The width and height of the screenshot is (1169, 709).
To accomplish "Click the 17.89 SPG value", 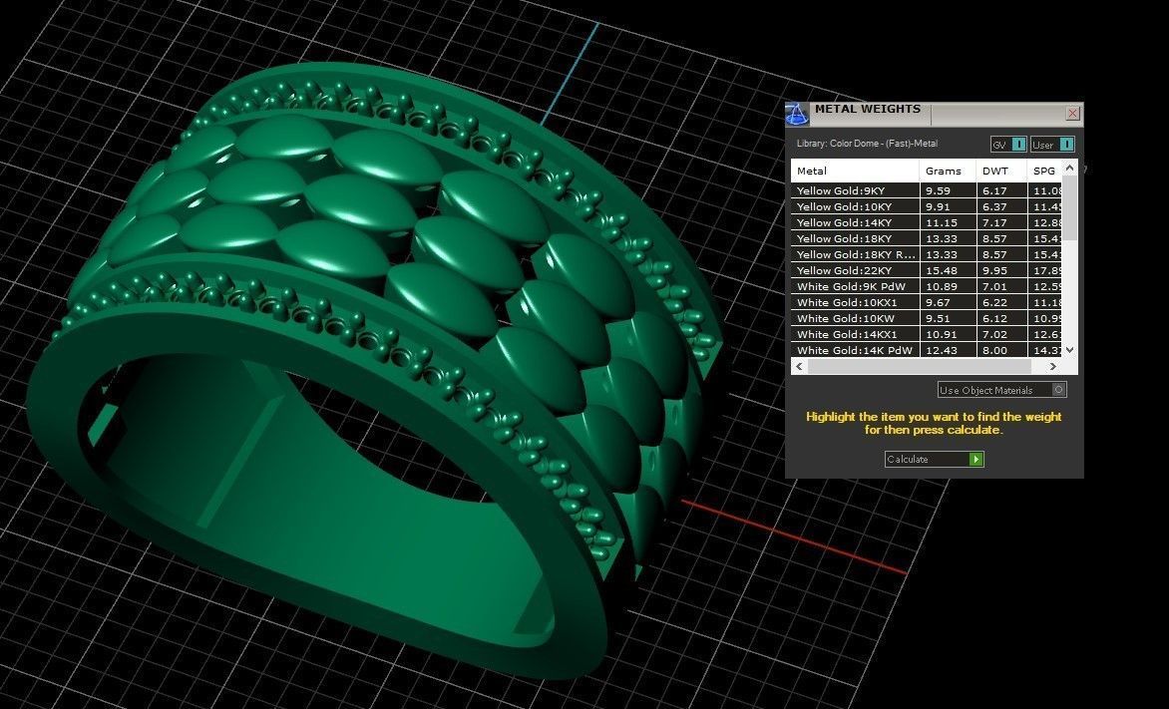I will click(x=1046, y=270).
